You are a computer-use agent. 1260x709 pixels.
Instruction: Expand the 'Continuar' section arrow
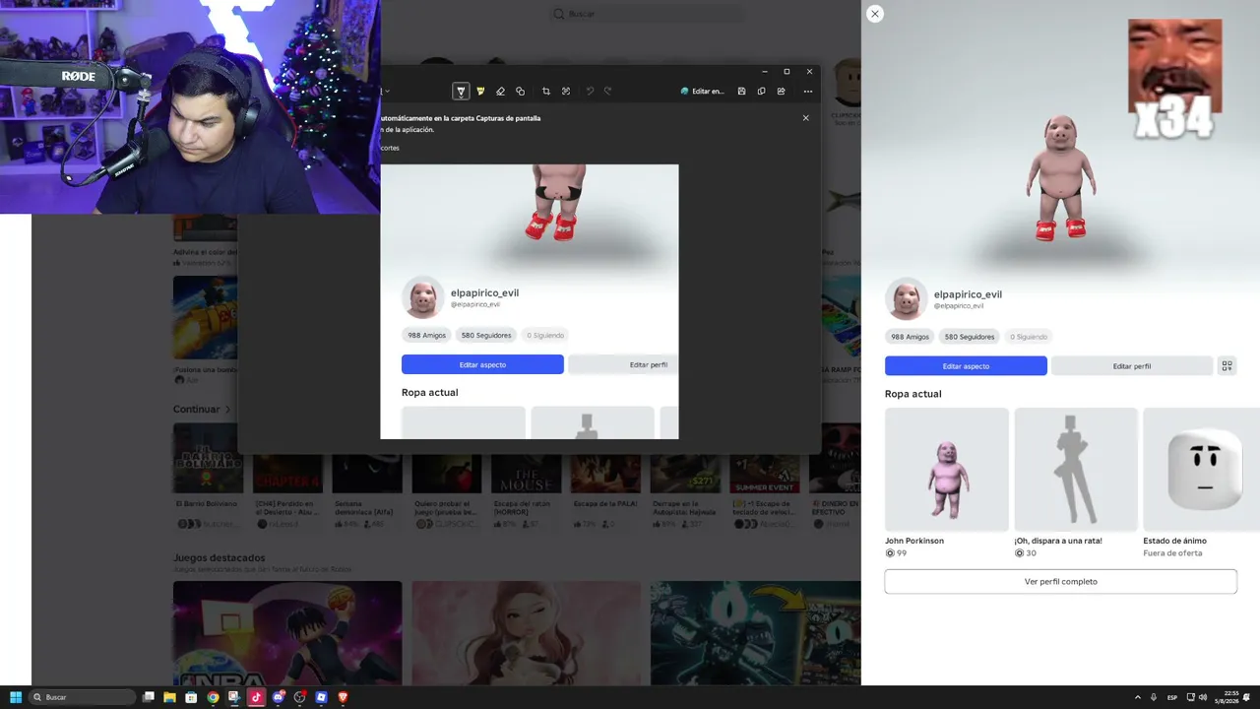[x=228, y=410]
